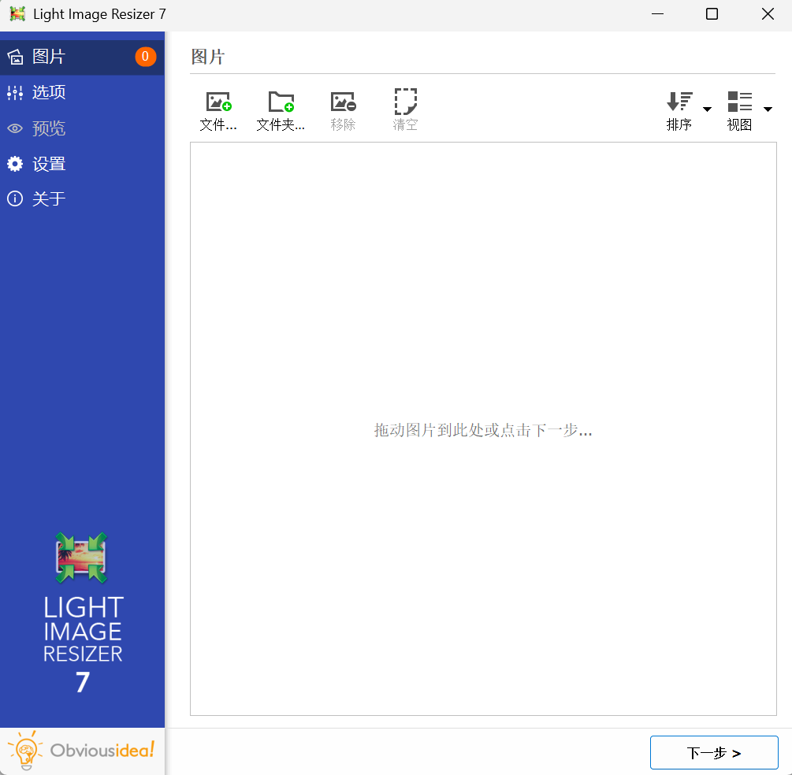Click the 文件 icon to add image files
The width and height of the screenshot is (792, 775).
click(x=219, y=109)
